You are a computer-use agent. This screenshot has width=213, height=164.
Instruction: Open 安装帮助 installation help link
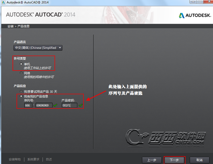15,159
